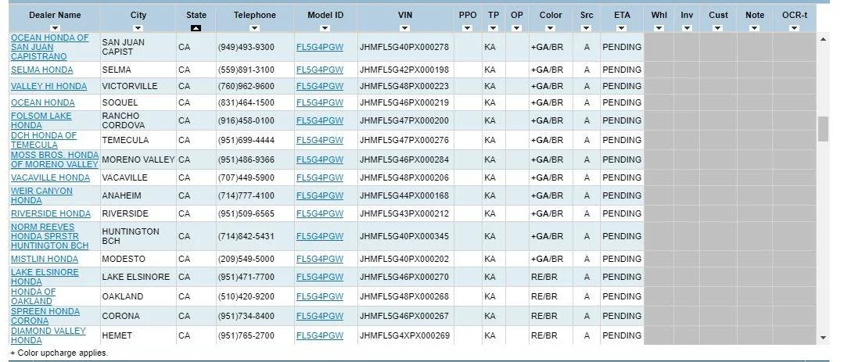Open the Valley Hi Honda dealer link
Viewport: 851px width, 362px height.
pyautogui.click(x=48, y=86)
